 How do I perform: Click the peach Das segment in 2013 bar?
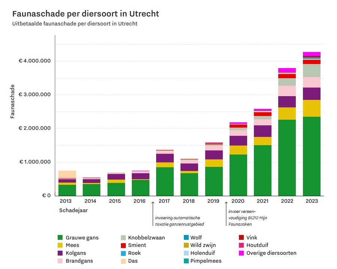tap(67, 174)
